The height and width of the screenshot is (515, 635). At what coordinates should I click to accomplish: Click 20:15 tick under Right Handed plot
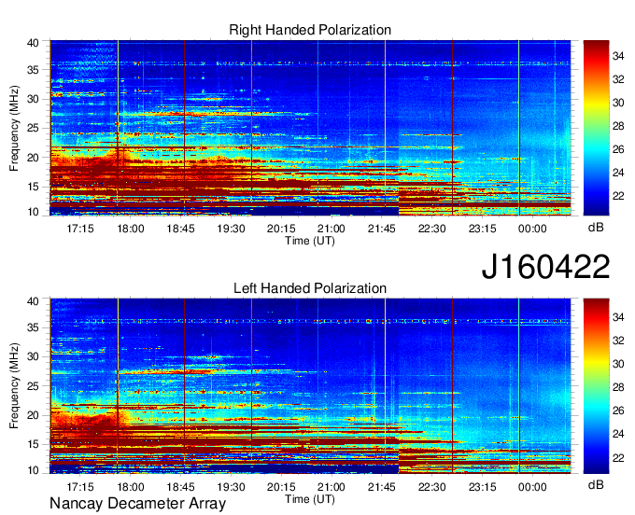click(x=281, y=229)
